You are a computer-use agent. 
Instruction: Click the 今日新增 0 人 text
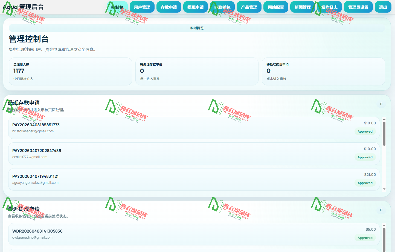click(23, 79)
